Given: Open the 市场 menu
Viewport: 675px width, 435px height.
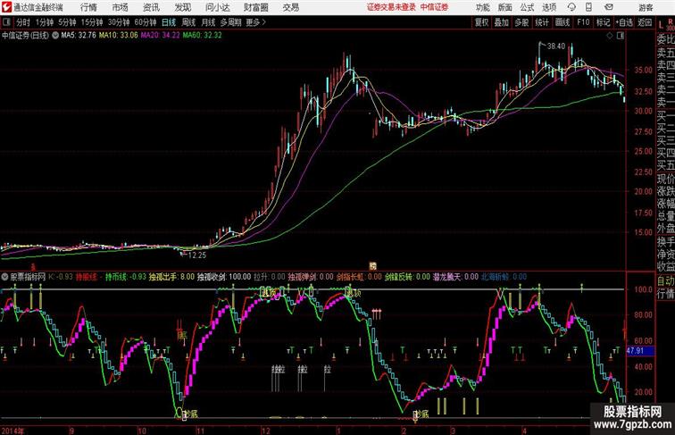Looking at the screenshot, I should 120,7.
